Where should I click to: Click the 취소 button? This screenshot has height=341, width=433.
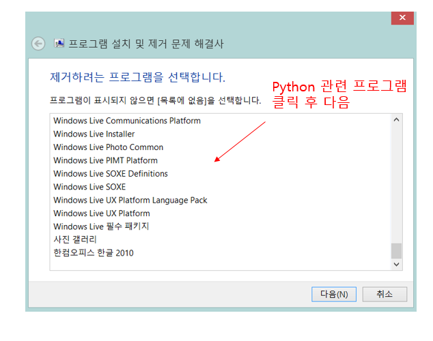(385, 294)
